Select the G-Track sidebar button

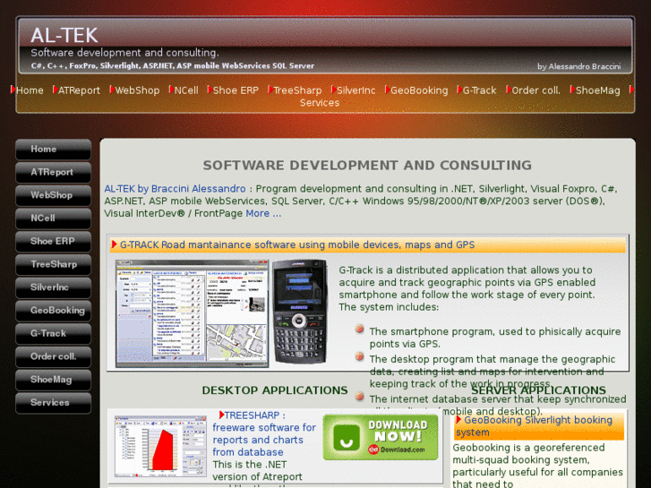[53, 334]
